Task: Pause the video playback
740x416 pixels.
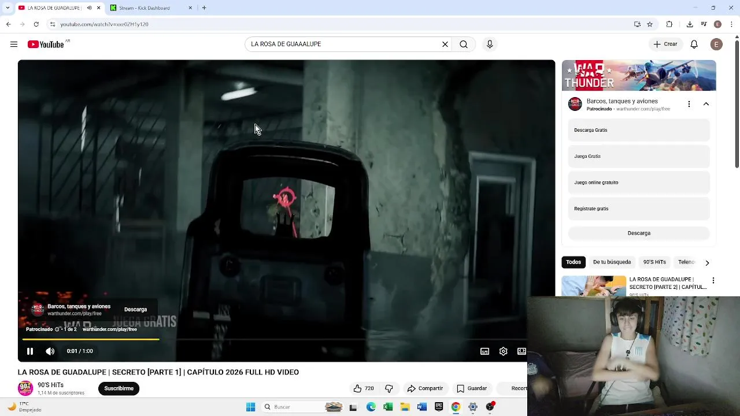Action: pos(30,351)
